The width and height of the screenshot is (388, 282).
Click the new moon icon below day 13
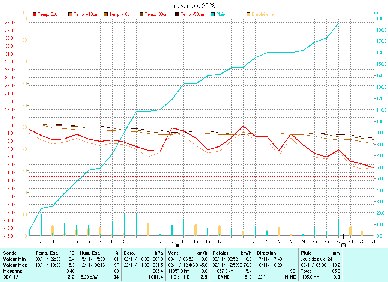[177, 245]
